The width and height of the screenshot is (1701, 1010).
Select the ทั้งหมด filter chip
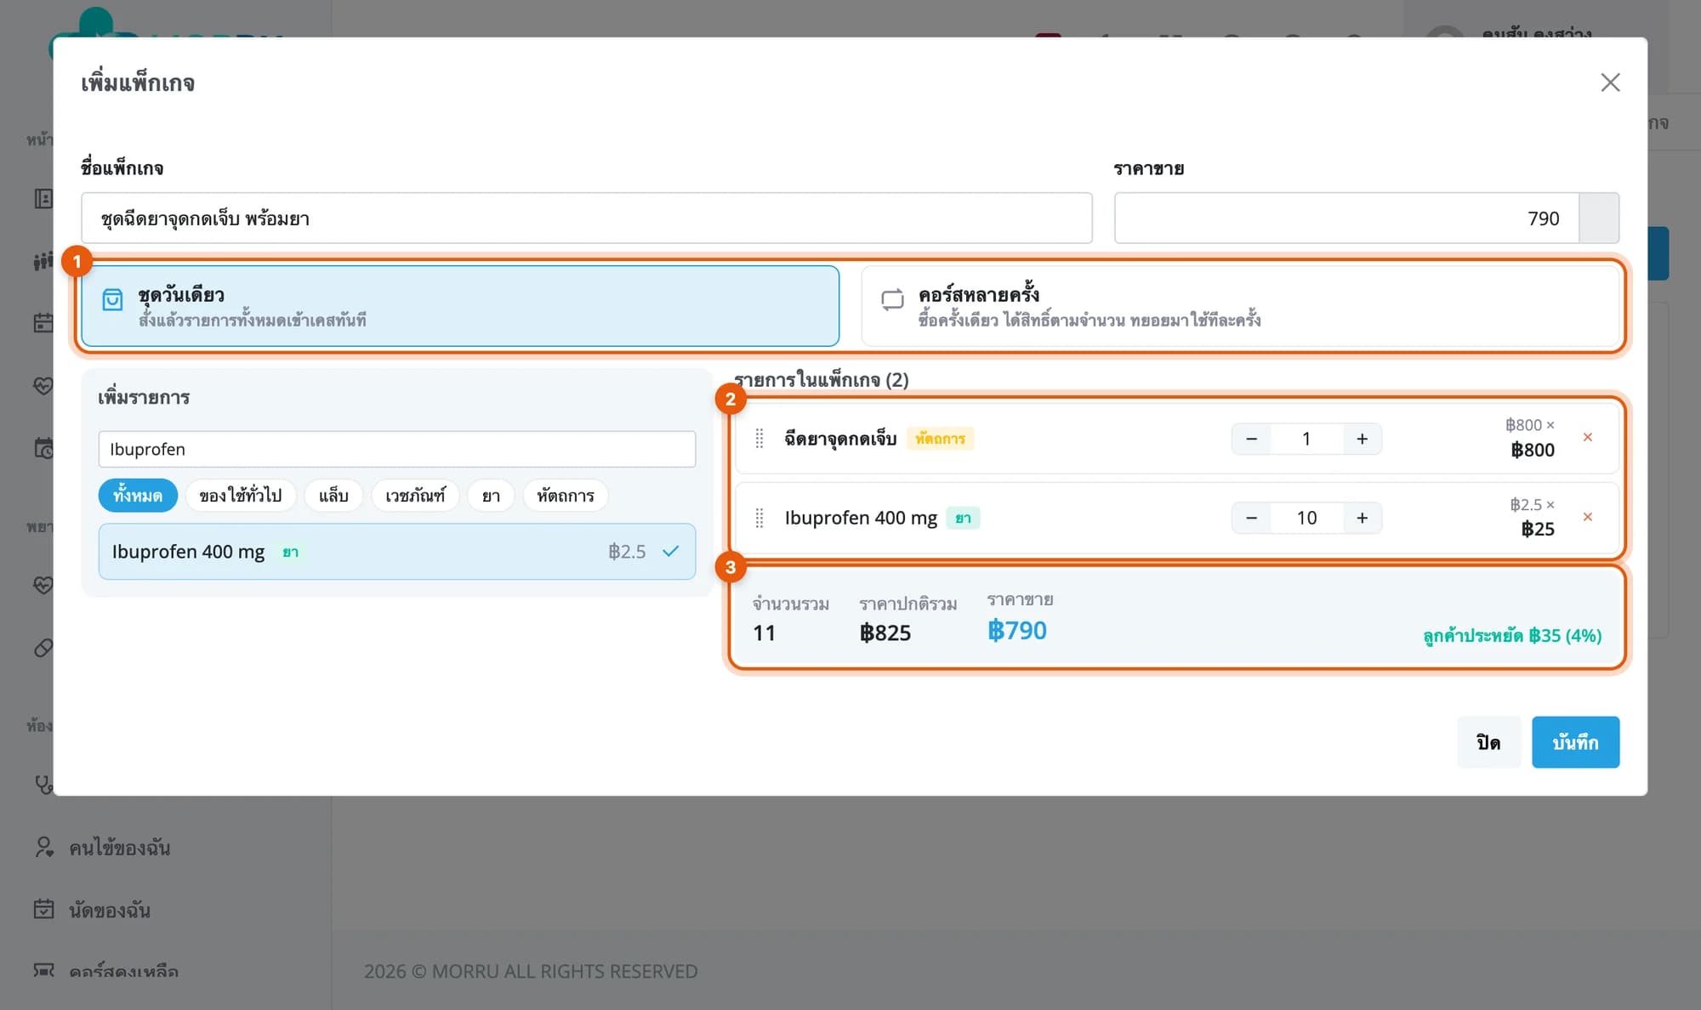[x=138, y=496]
